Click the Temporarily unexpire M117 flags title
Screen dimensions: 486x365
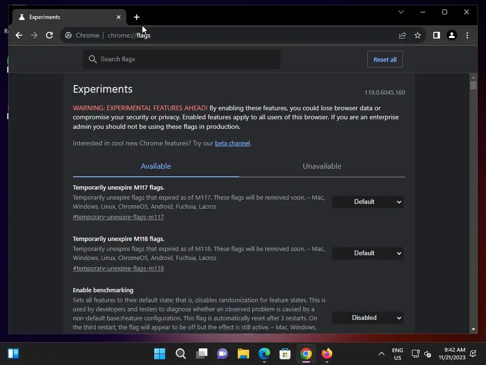click(x=118, y=187)
